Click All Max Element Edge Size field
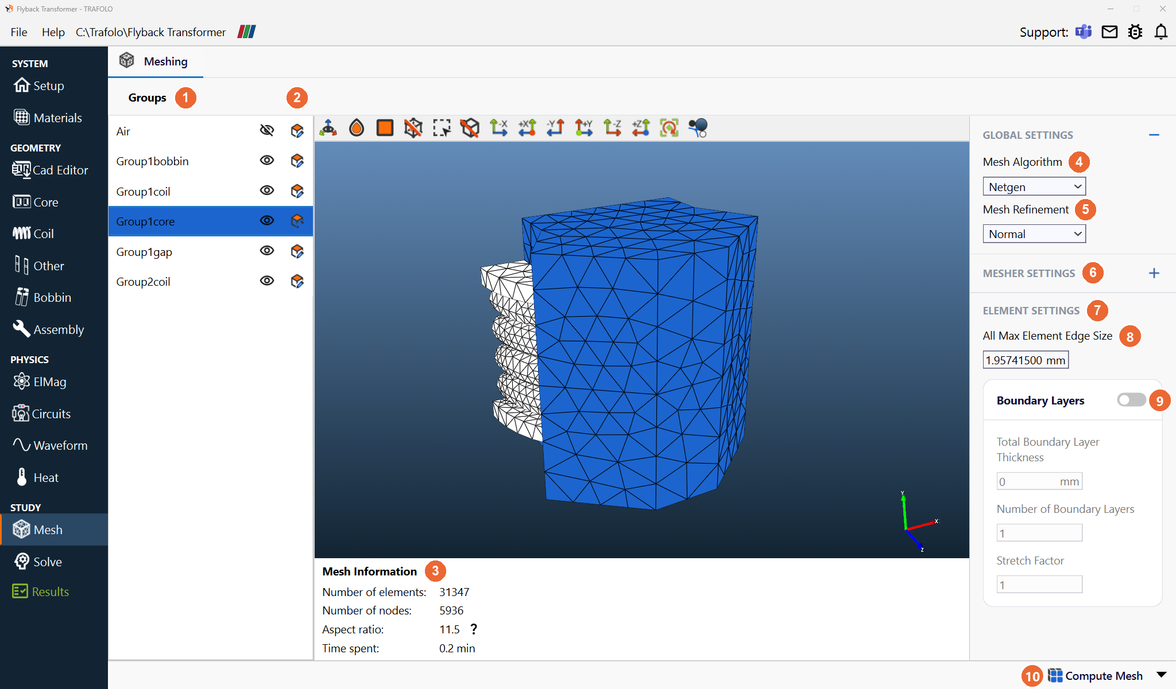The image size is (1176, 689). click(x=1026, y=360)
